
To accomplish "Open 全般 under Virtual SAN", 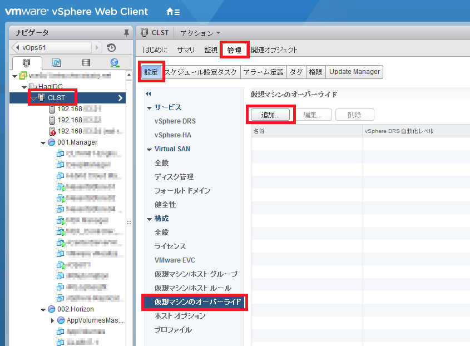I will 161,163.
